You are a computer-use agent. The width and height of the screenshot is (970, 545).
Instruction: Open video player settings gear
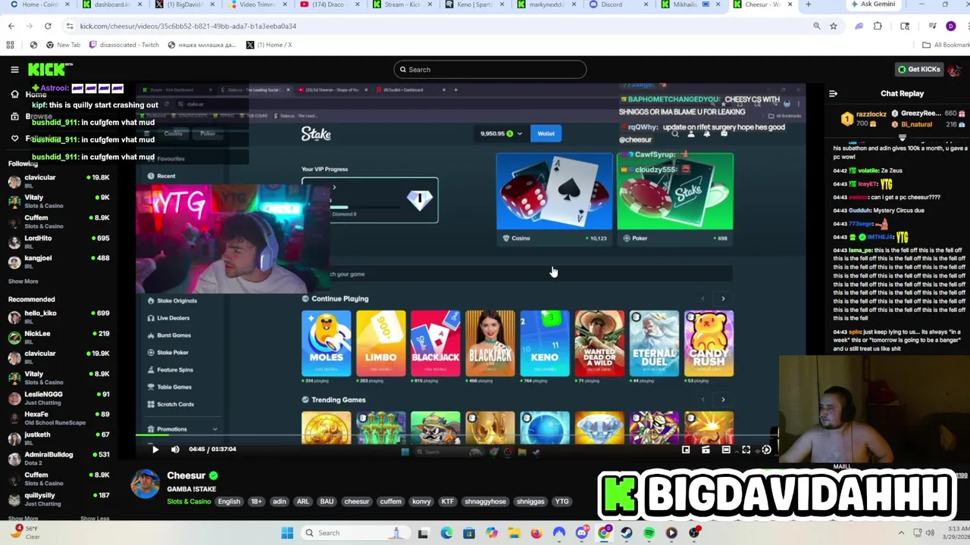pyautogui.click(x=766, y=450)
